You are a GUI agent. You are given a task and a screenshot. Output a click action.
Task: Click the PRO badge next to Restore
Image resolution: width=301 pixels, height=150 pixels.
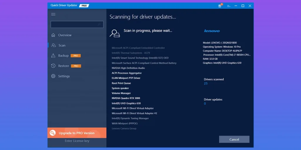click(76, 66)
